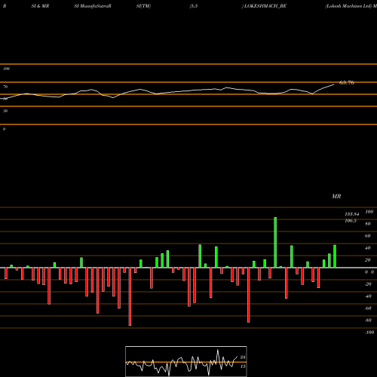Click the RSI axis label 30
The width and height of the screenshot is (377, 377).
(x=5, y=111)
